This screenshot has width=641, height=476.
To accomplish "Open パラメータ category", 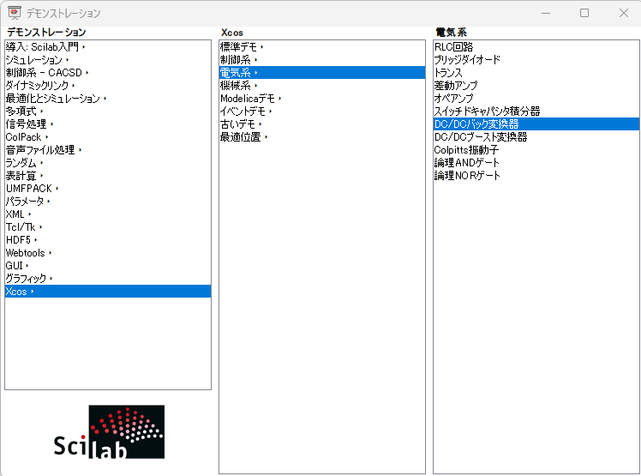I will coord(108,201).
